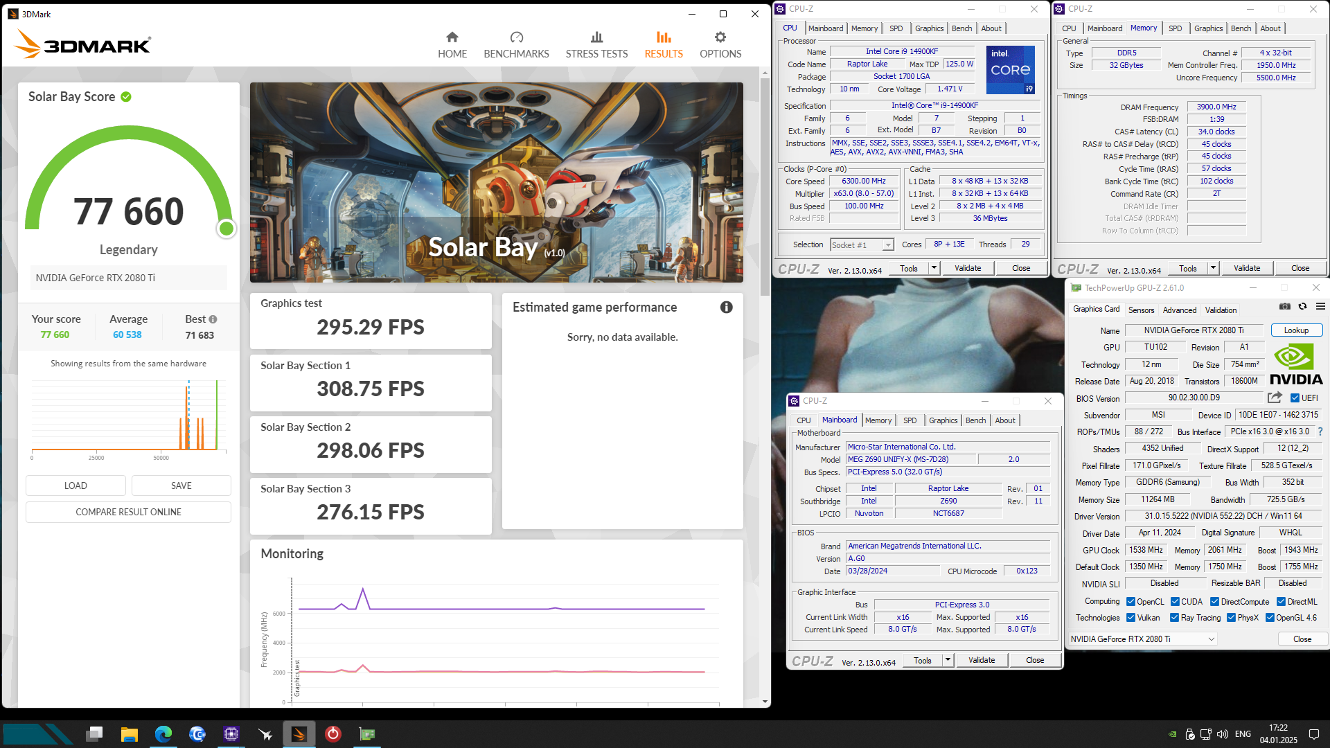Click BIOS export share icon in GPU-Z
The width and height of the screenshot is (1330, 748).
tap(1275, 398)
